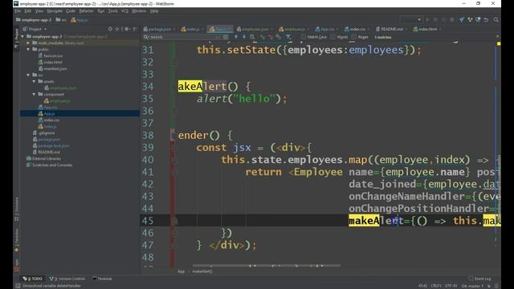Click the src breadcrumb in navigation bar
This screenshot has height=289, width=514.
pyautogui.click(x=61, y=20)
